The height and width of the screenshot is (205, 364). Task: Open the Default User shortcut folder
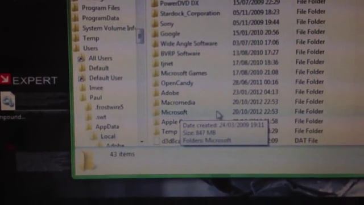tap(106, 78)
